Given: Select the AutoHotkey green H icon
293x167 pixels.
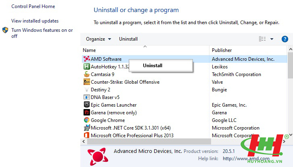Looking at the screenshot, I should click(86, 66).
